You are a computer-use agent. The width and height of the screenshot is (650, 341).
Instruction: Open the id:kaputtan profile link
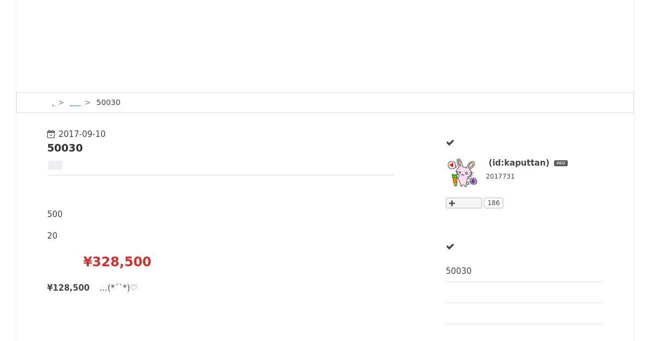pyautogui.click(x=518, y=163)
